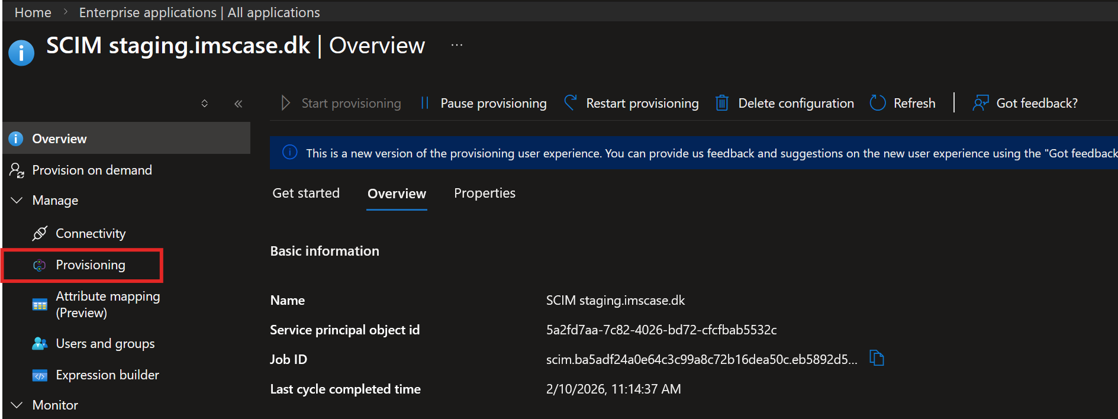Collapse the Manage section chevron
The image size is (1118, 419).
17,200
